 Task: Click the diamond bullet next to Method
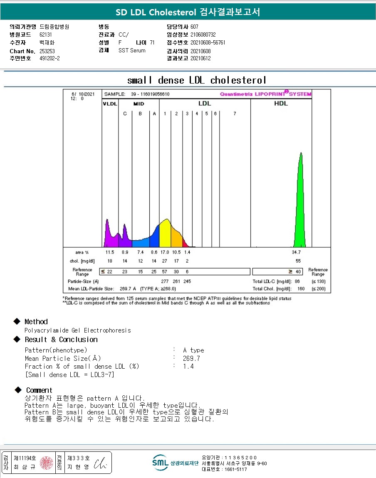[x=17, y=321]
